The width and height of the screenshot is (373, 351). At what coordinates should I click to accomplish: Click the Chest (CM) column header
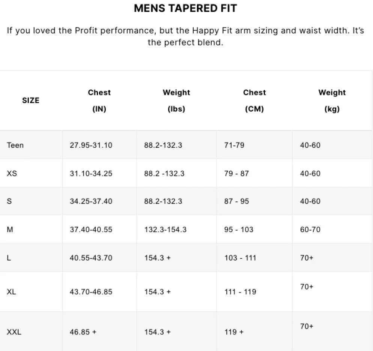[x=254, y=100]
